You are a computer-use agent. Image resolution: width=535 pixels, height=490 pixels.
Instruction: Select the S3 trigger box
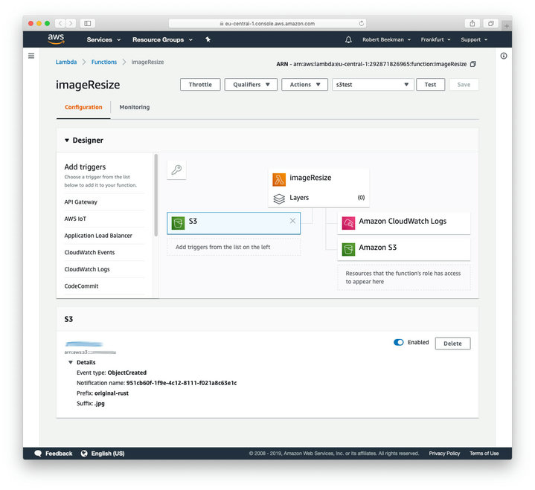(x=234, y=223)
